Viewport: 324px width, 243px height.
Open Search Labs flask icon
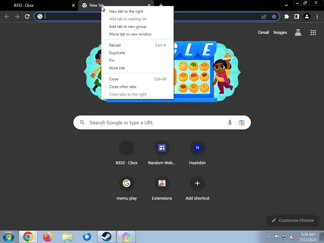(298, 33)
